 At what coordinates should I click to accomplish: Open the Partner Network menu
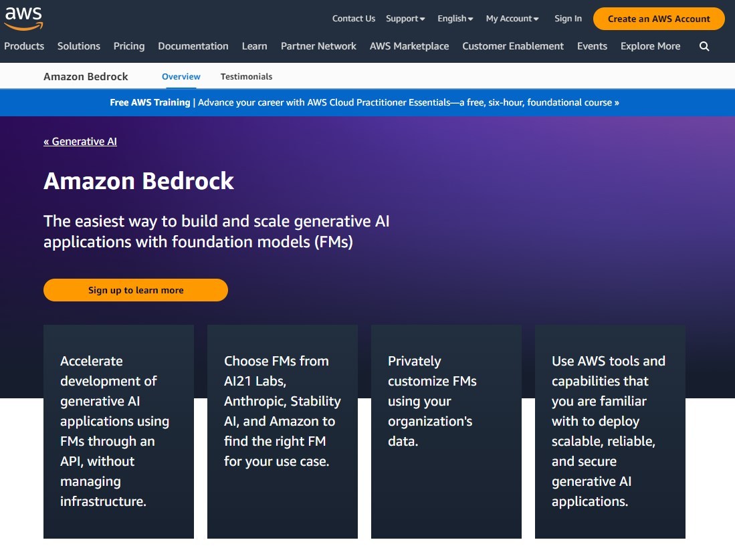coord(318,46)
